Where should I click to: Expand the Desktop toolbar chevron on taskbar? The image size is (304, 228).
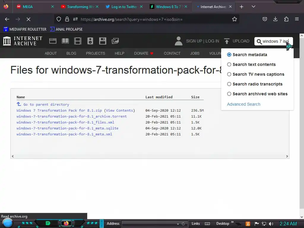click(232, 222)
